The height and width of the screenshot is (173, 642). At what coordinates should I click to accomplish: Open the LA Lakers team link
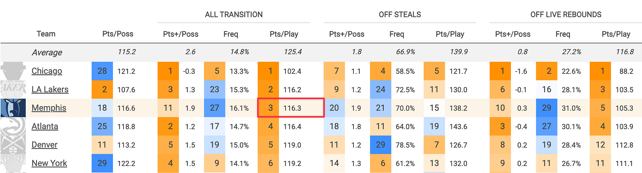(x=50, y=89)
